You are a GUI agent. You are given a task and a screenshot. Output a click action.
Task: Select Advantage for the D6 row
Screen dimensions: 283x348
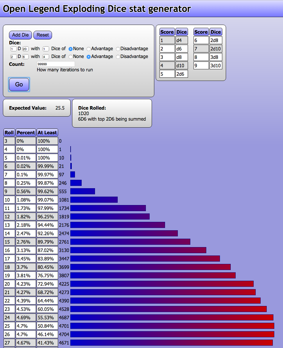(89, 57)
